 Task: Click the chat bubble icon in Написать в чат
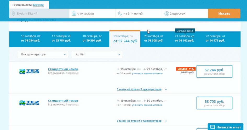click(212, 127)
